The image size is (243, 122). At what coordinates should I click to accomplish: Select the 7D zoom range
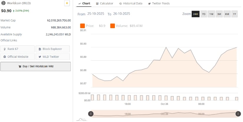click(204, 14)
